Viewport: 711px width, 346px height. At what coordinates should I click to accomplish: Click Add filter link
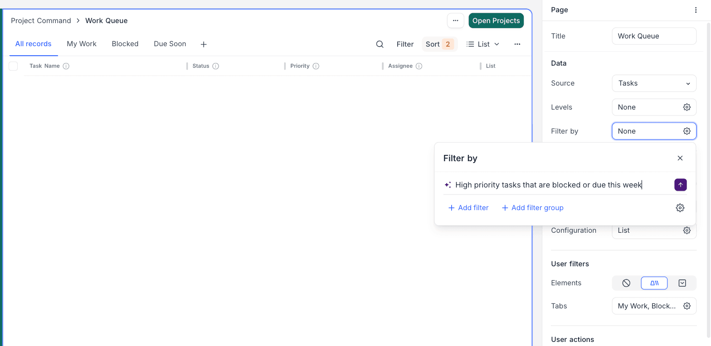coord(468,208)
